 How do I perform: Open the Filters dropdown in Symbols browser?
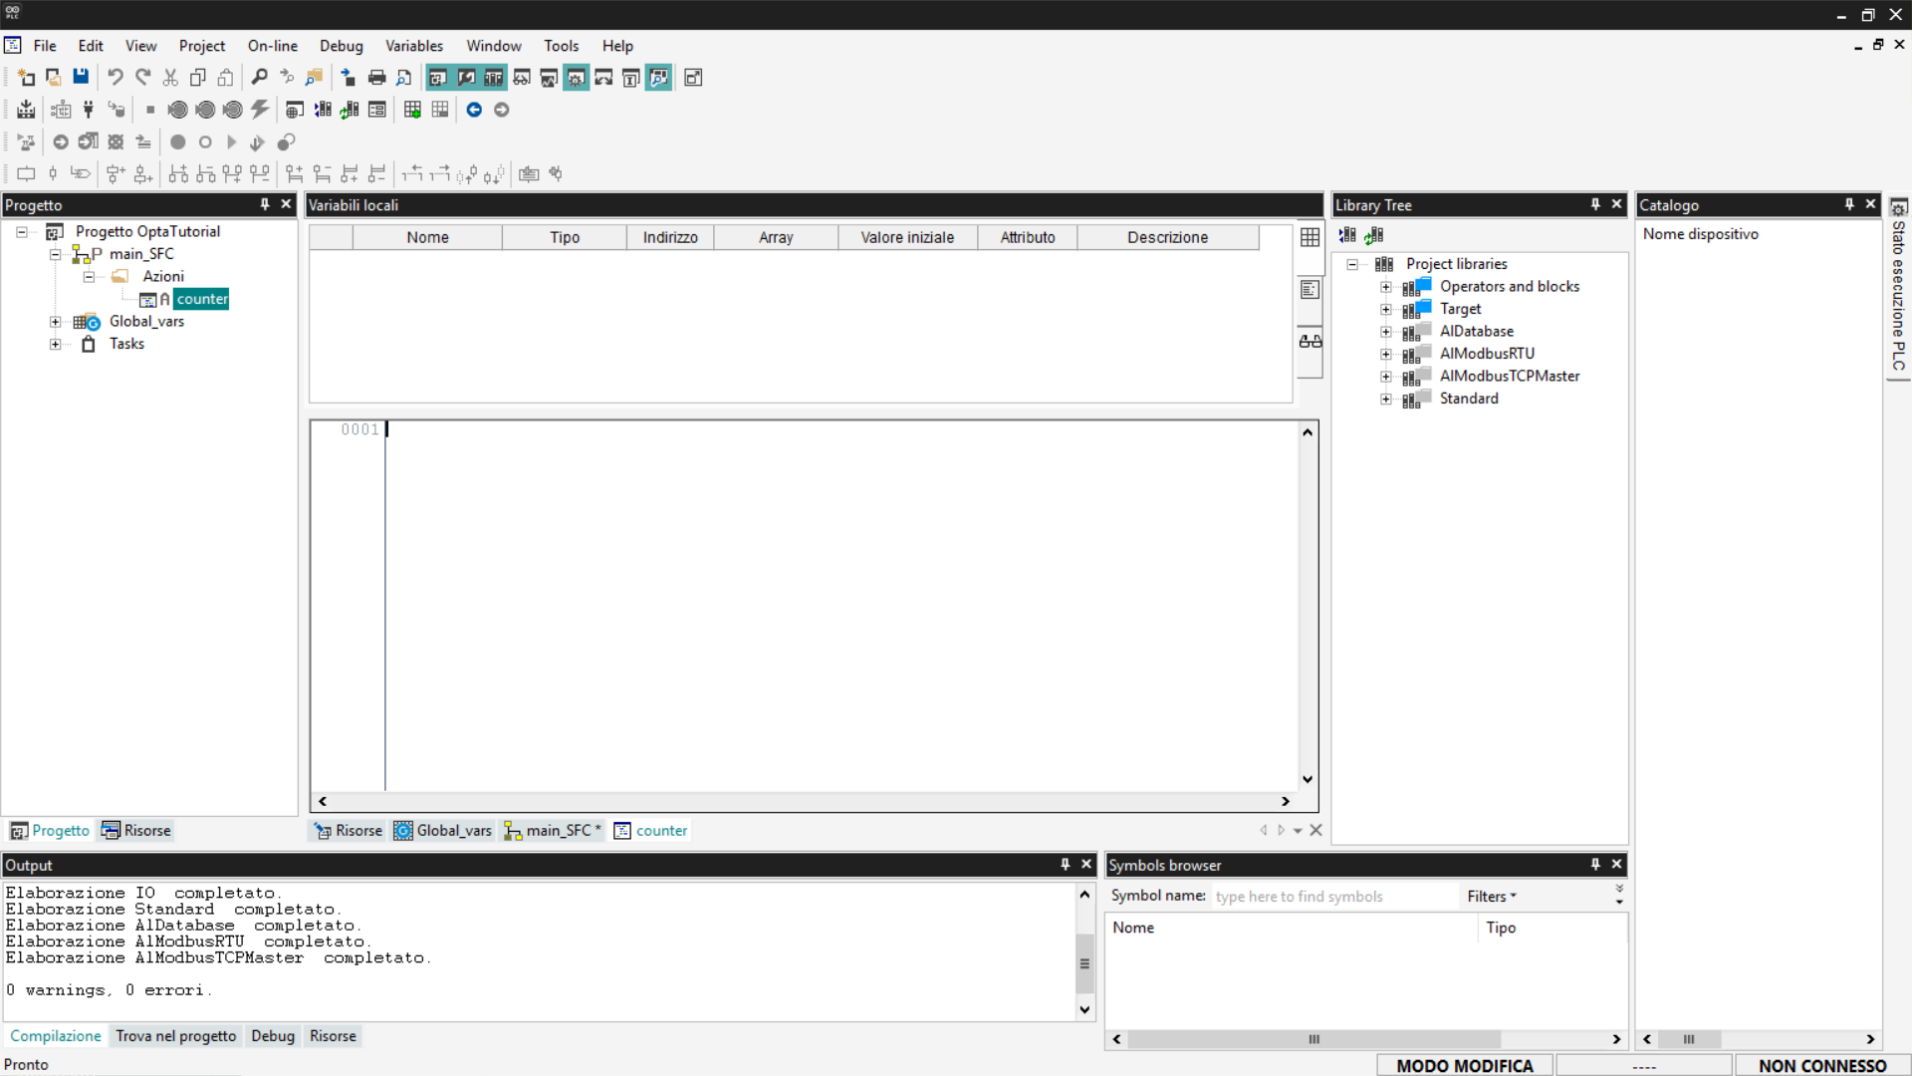point(1491,896)
